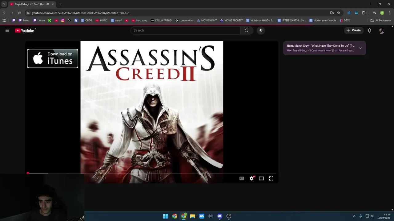This screenshot has width=394, height=221.
Task: Open Chrome apps grid in bookmarks bar
Action: click(4, 21)
